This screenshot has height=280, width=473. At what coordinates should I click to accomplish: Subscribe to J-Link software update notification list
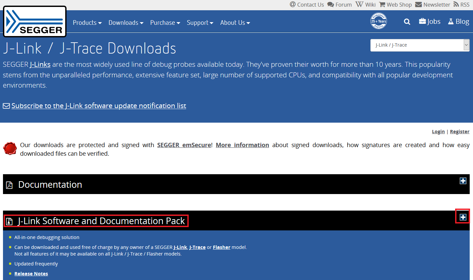tap(99, 106)
